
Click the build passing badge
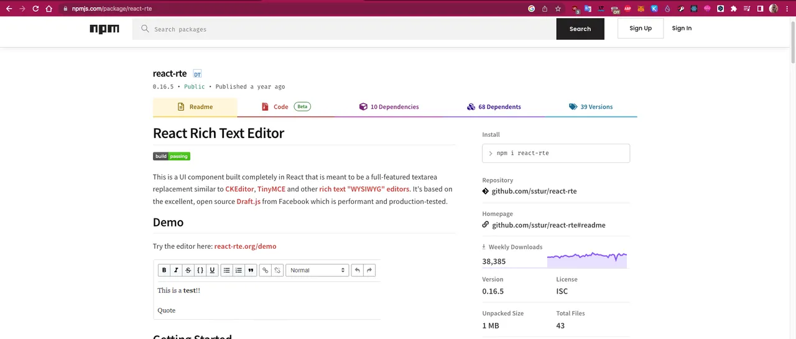pyautogui.click(x=172, y=156)
